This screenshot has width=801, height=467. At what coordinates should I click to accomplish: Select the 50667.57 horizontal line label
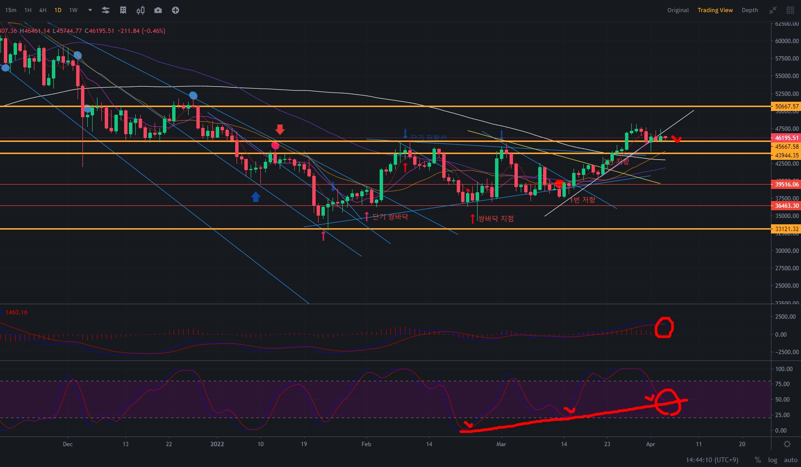(x=786, y=107)
